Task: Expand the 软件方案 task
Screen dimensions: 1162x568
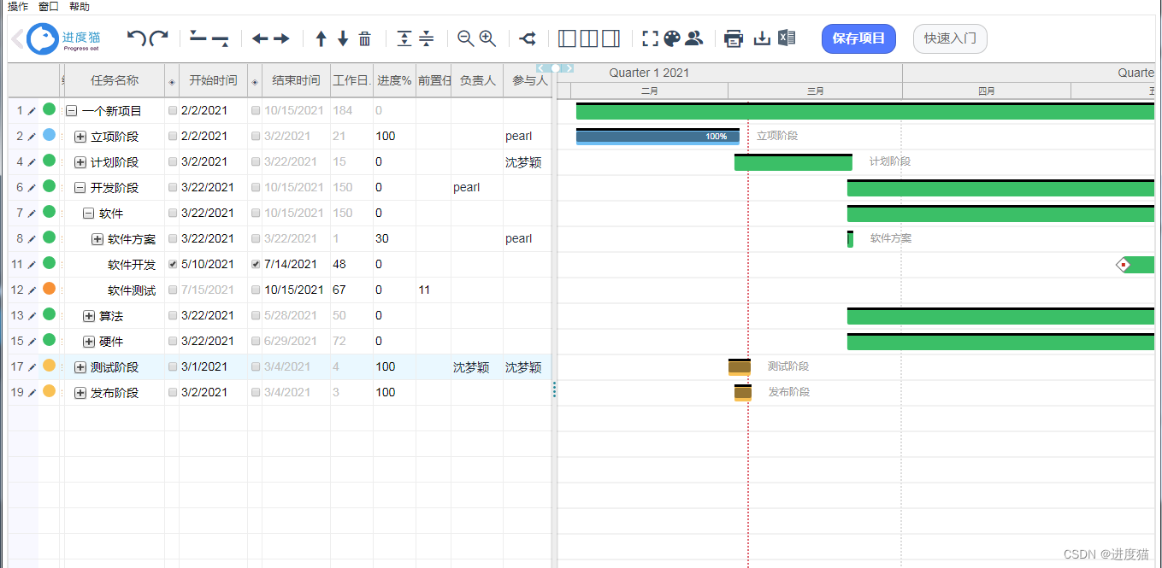Action: pyautogui.click(x=97, y=239)
